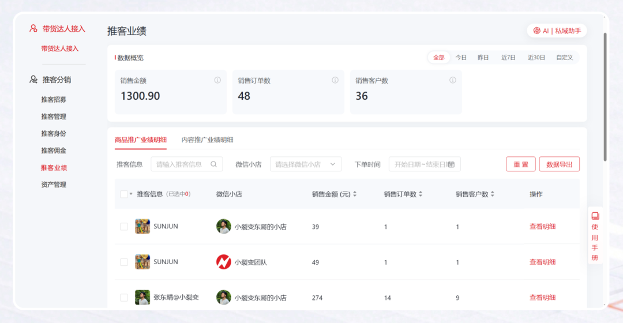623x323 pixels.
Task: Sort by 销售订单数 column arrows
Action: [x=421, y=194]
